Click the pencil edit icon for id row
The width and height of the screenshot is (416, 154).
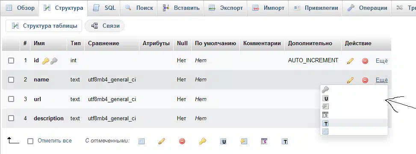tap(350, 61)
